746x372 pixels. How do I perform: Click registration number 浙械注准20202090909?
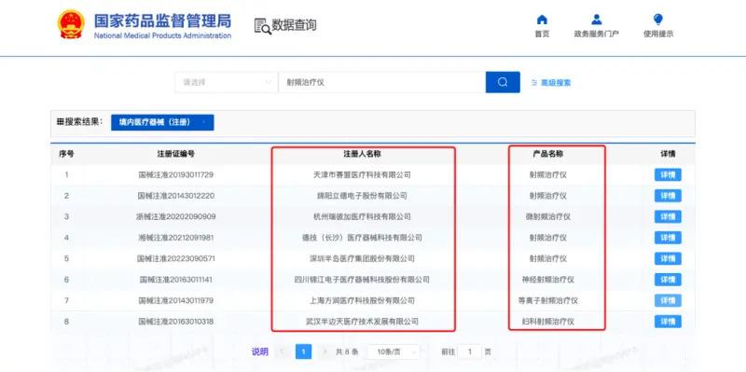[x=175, y=216]
